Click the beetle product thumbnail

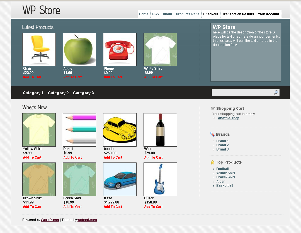click(120, 130)
